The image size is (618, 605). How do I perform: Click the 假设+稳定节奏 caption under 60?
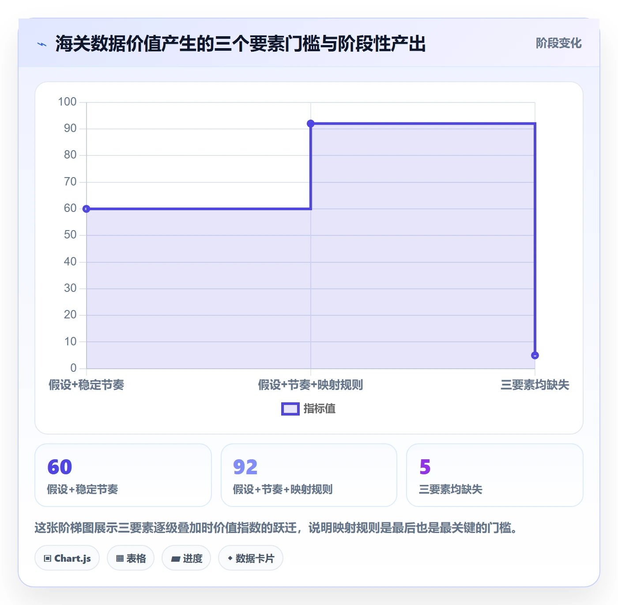(83, 489)
